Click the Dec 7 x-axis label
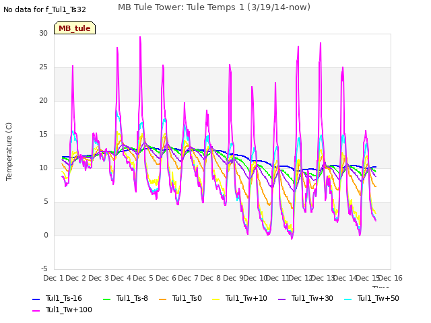Screen dimensions: 431x323 point(188,278)
